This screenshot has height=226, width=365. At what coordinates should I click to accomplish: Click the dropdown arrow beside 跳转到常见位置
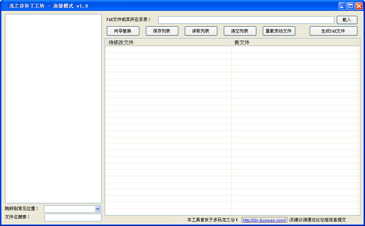(98, 209)
